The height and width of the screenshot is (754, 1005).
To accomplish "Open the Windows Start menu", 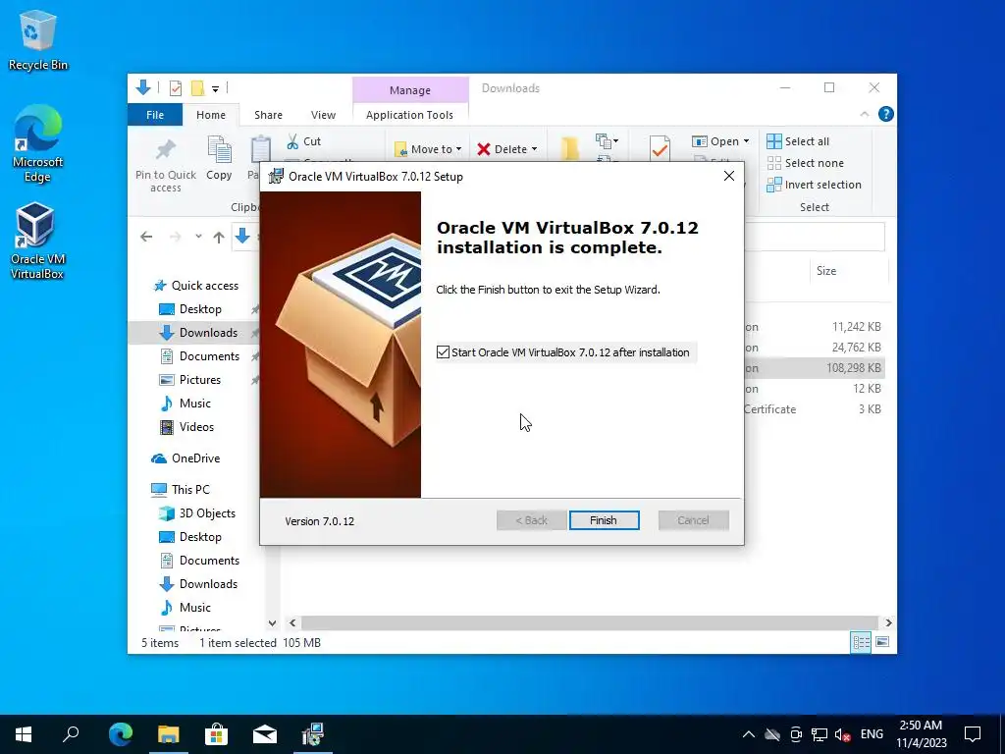I will (24, 734).
